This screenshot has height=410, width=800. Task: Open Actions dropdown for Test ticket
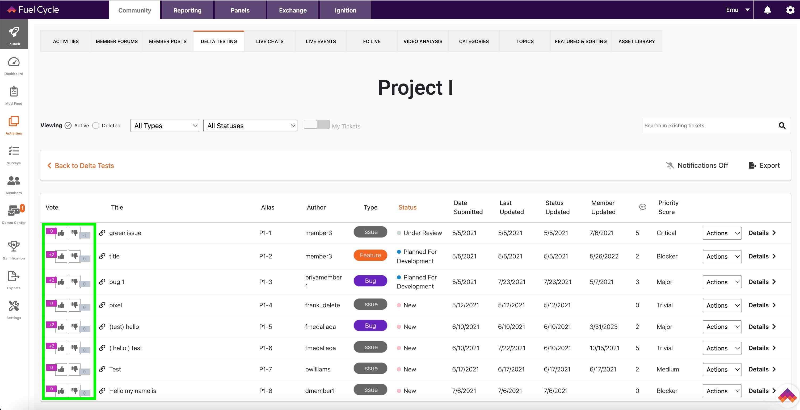[722, 369]
